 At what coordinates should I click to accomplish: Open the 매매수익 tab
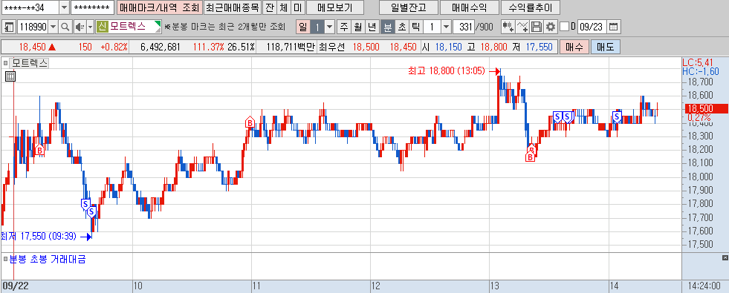[x=469, y=7]
